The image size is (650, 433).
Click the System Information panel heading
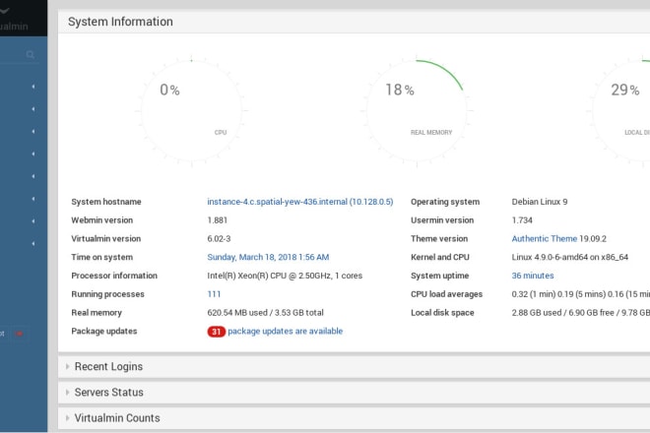120,22
